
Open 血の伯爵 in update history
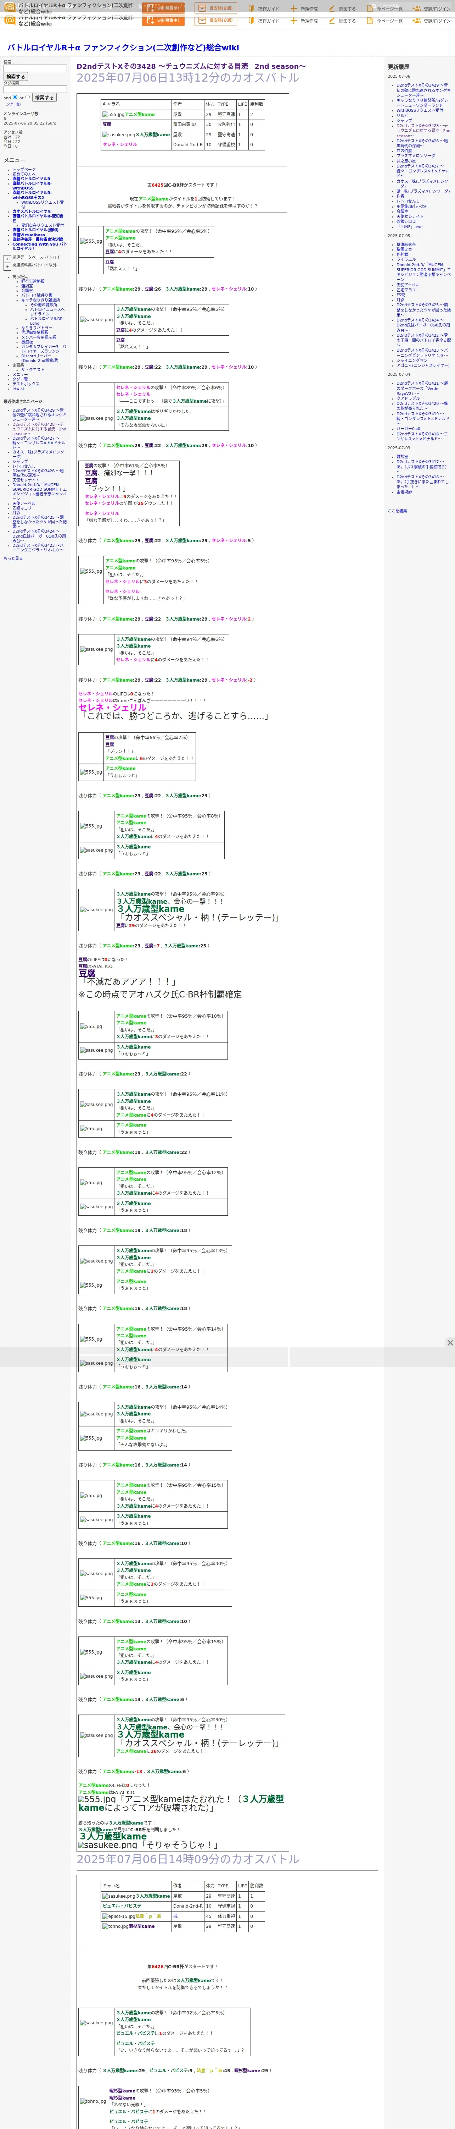404,151
